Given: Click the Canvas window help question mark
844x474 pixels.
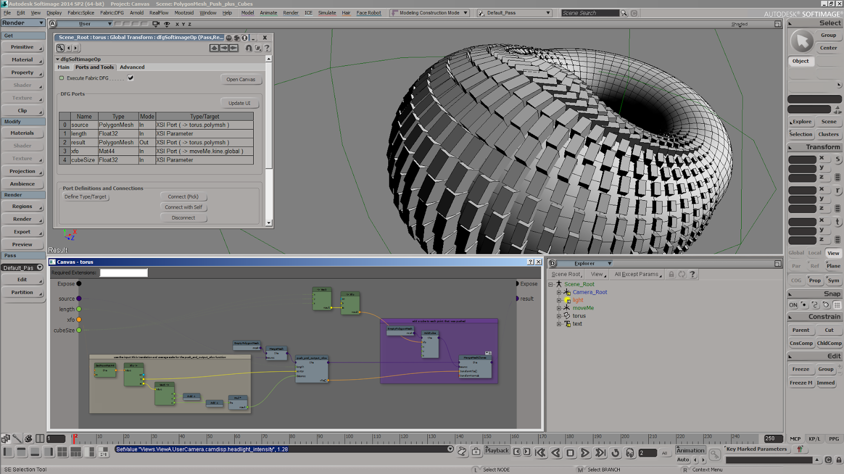Looking at the screenshot, I should tap(531, 262).
